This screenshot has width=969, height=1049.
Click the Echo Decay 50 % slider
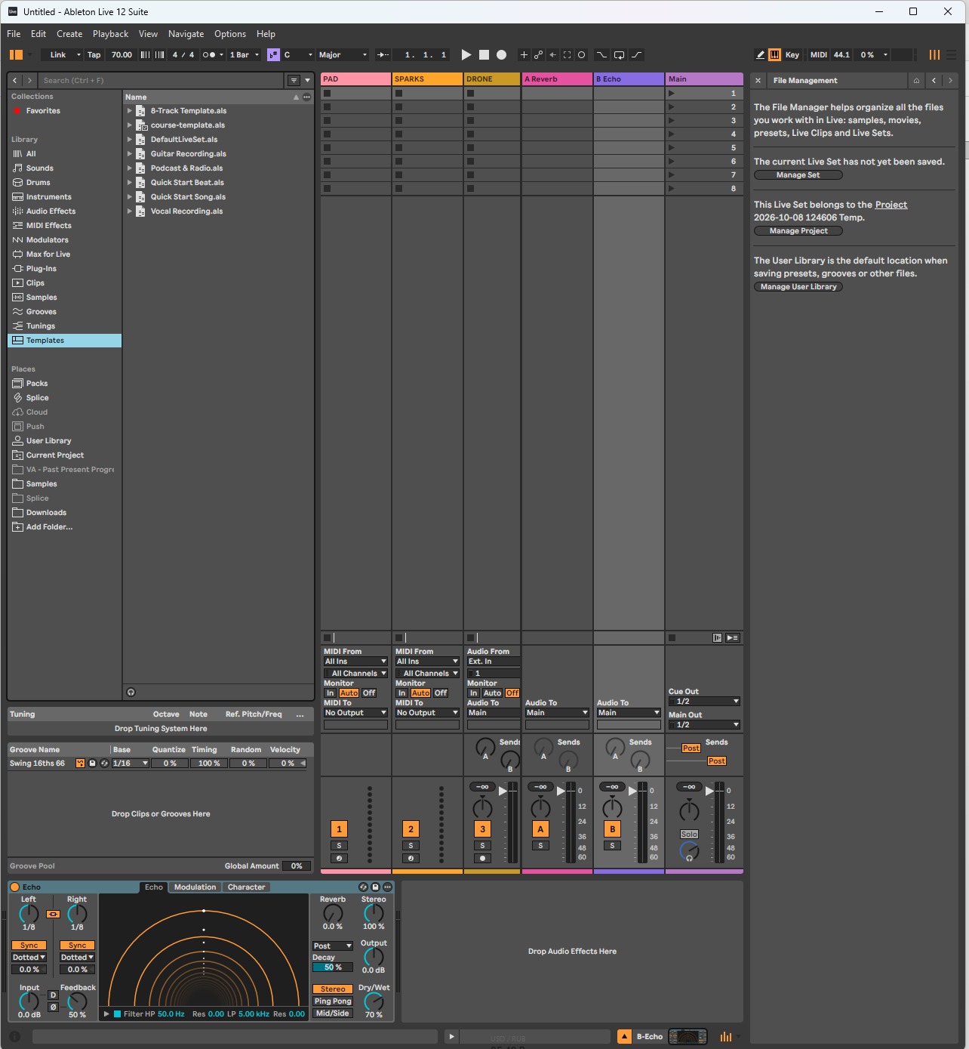[x=333, y=967]
